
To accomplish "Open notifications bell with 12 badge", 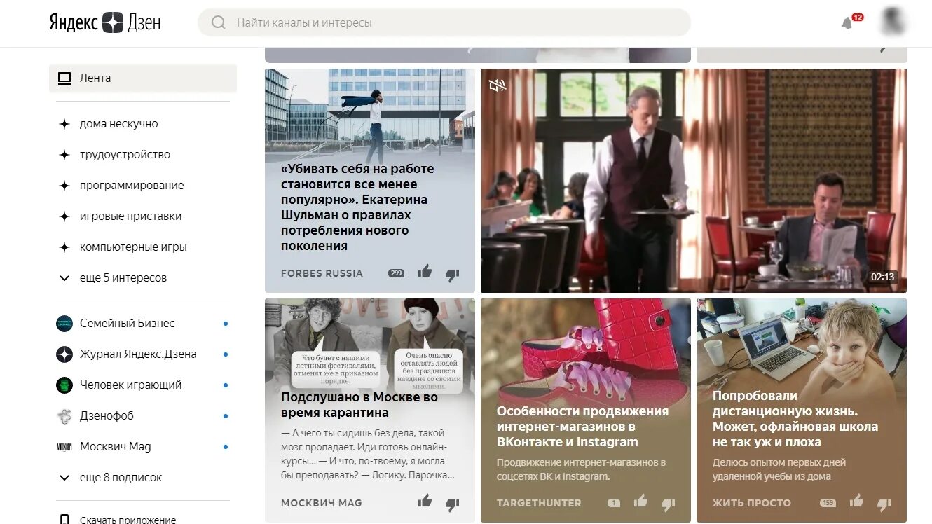I will (x=847, y=23).
